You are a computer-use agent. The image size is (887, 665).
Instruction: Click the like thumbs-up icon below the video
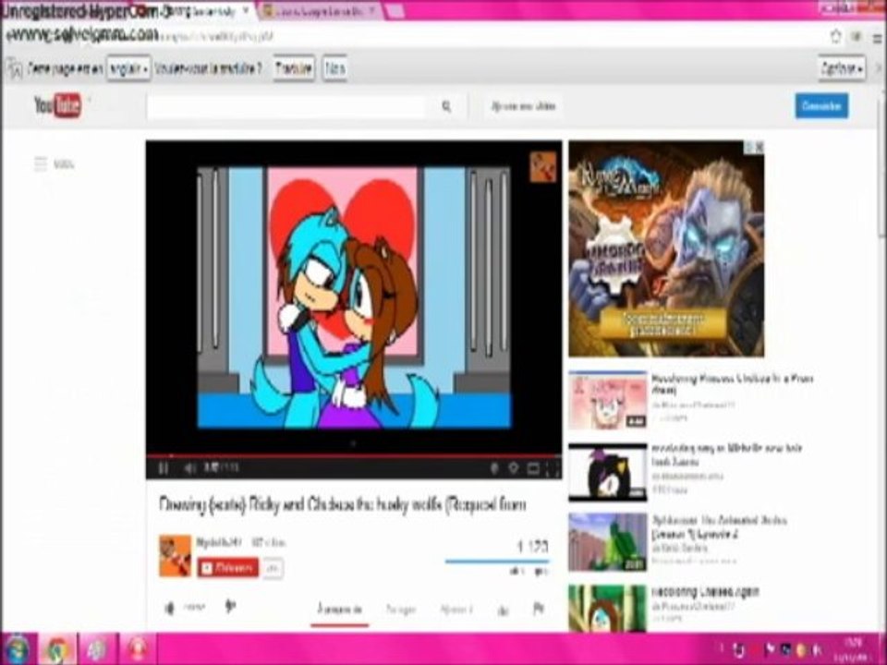(x=170, y=608)
